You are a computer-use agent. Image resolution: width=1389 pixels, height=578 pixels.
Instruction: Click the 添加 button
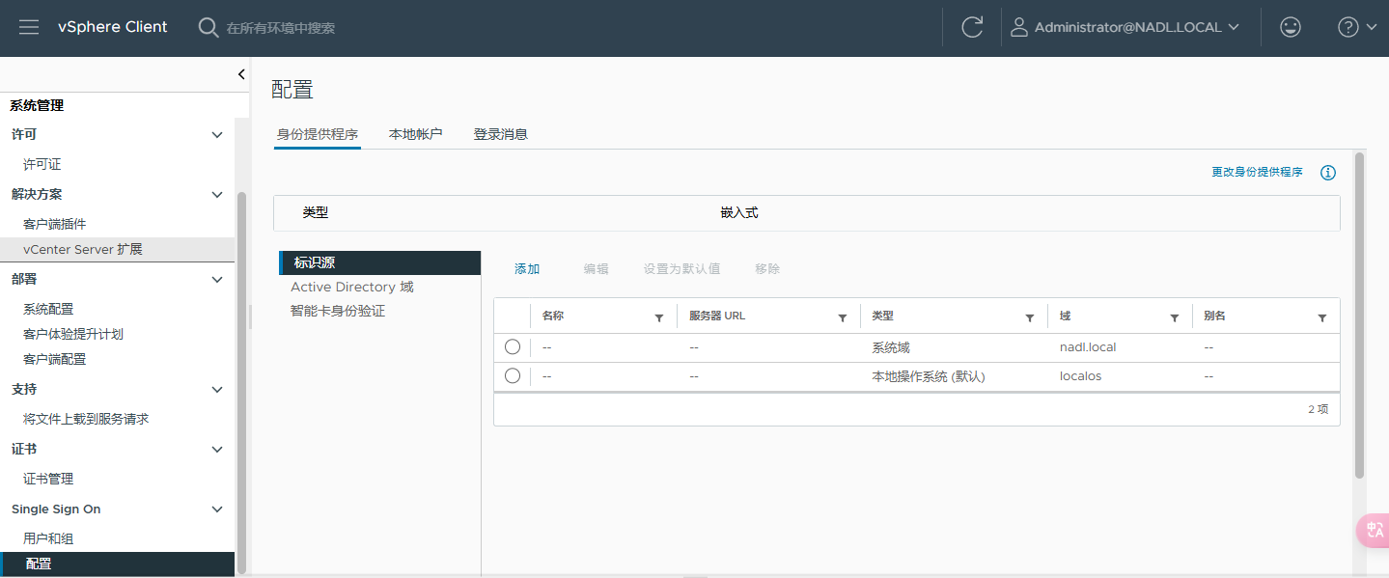[527, 269]
